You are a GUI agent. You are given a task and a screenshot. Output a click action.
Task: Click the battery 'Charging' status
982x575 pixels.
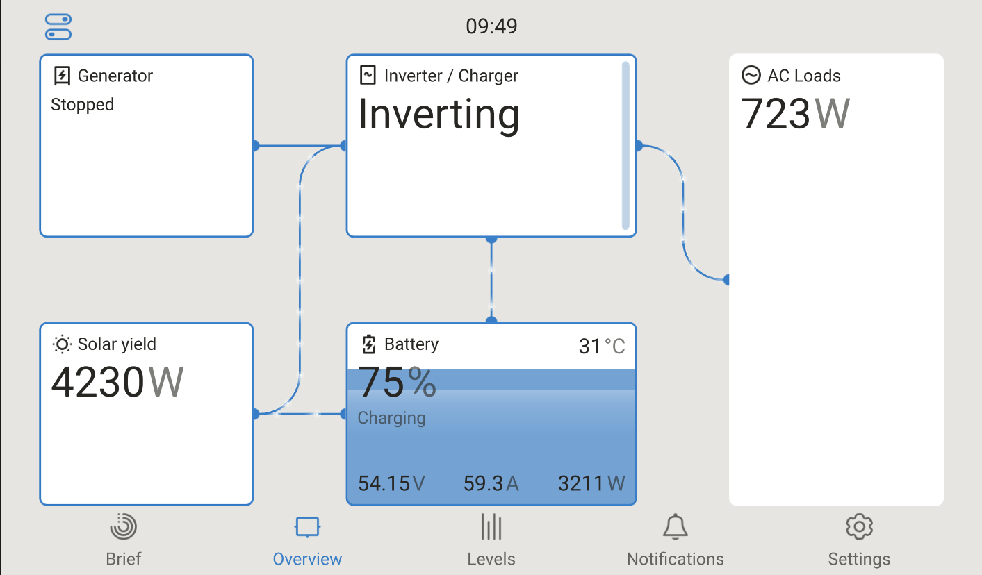391,418
